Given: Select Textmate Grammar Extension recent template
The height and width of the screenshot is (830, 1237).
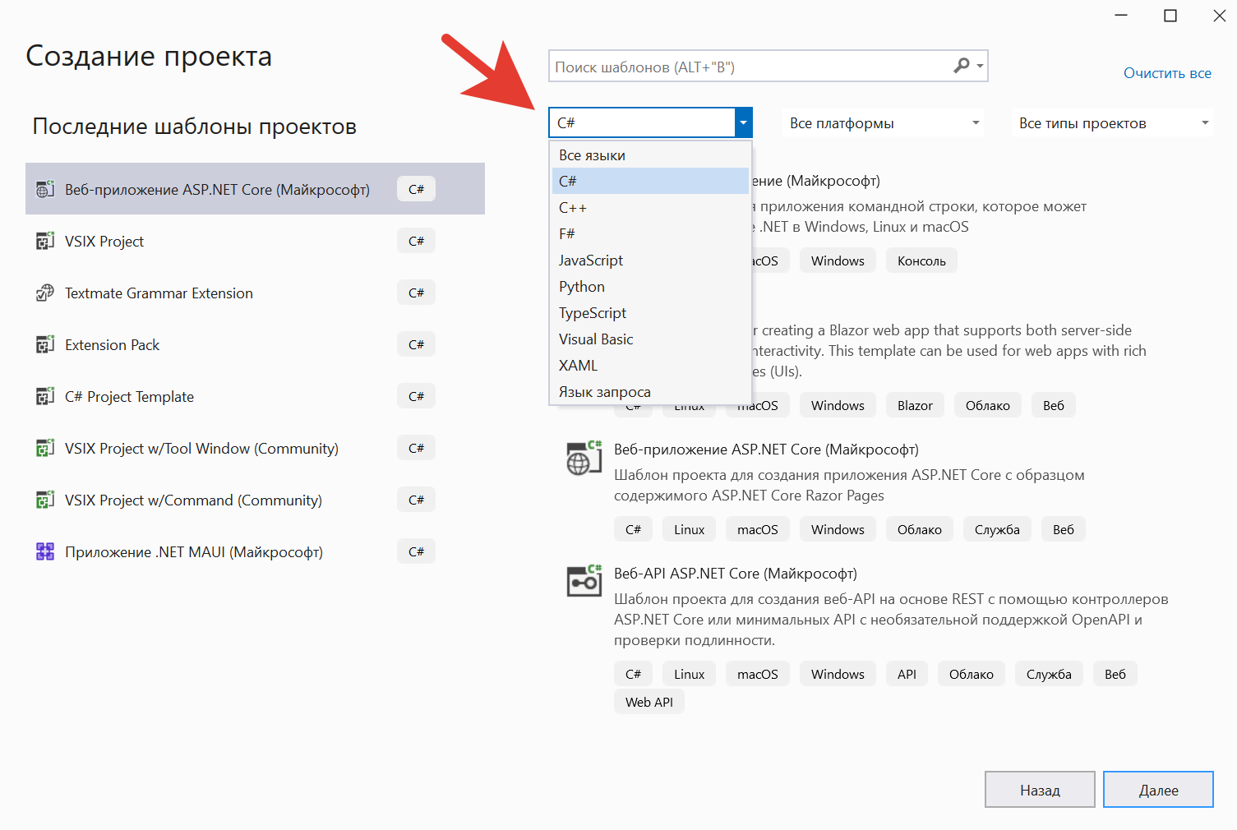Looking at the screenshot, I should coord(255,293).
